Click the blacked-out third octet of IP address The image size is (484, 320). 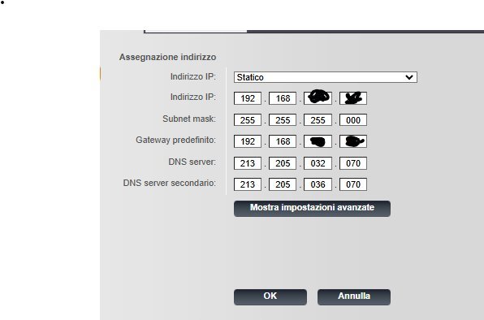tap(318, 98)
